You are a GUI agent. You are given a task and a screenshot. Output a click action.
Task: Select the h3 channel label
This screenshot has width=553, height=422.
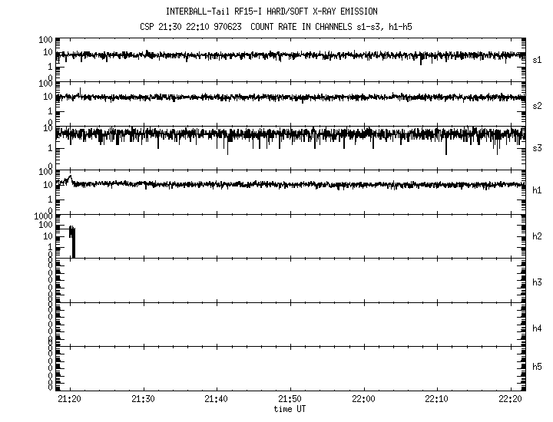point(538,282)
